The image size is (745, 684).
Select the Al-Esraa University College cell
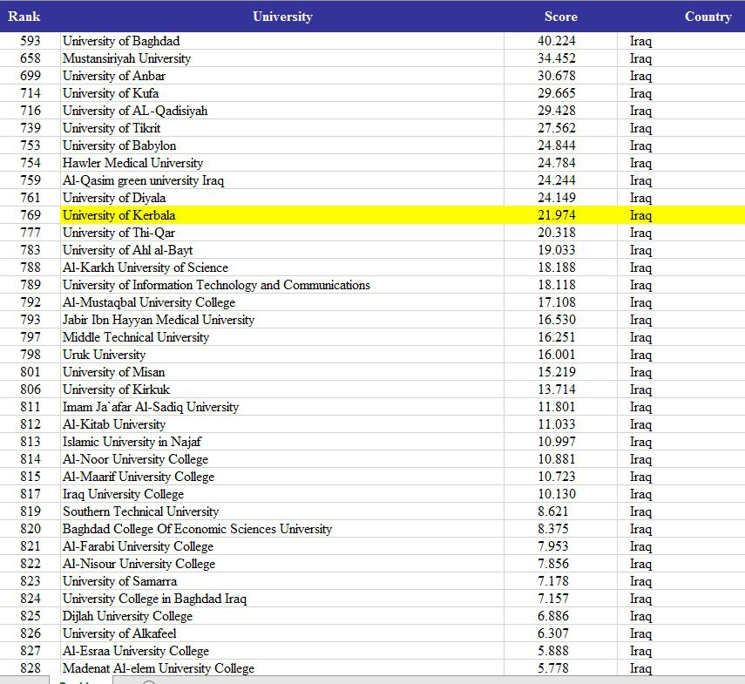click(282, 651)
